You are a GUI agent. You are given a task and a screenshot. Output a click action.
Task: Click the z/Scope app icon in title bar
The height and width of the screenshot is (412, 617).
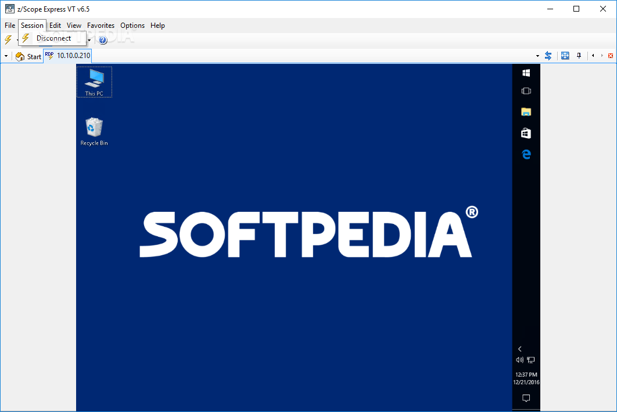(10, 9)
